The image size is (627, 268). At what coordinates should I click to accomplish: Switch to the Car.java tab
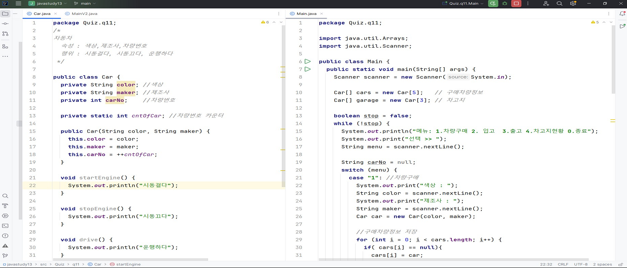point(42,14)
